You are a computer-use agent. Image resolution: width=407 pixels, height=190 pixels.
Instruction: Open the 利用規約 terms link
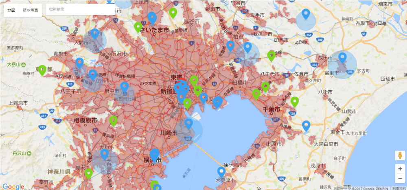[398, 188]
